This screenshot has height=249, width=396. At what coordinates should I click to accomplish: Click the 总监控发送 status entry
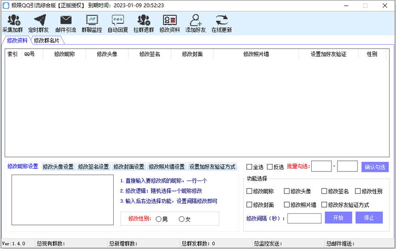(x=268, y=243)
